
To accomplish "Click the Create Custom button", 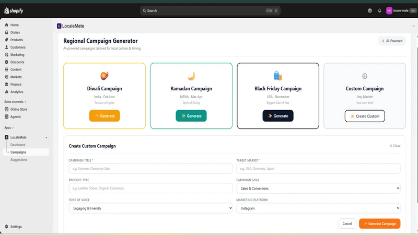I will tap(365, 116).
